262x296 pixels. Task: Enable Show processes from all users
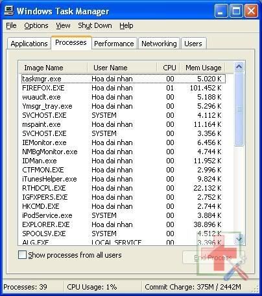click(x=23, y=255)
